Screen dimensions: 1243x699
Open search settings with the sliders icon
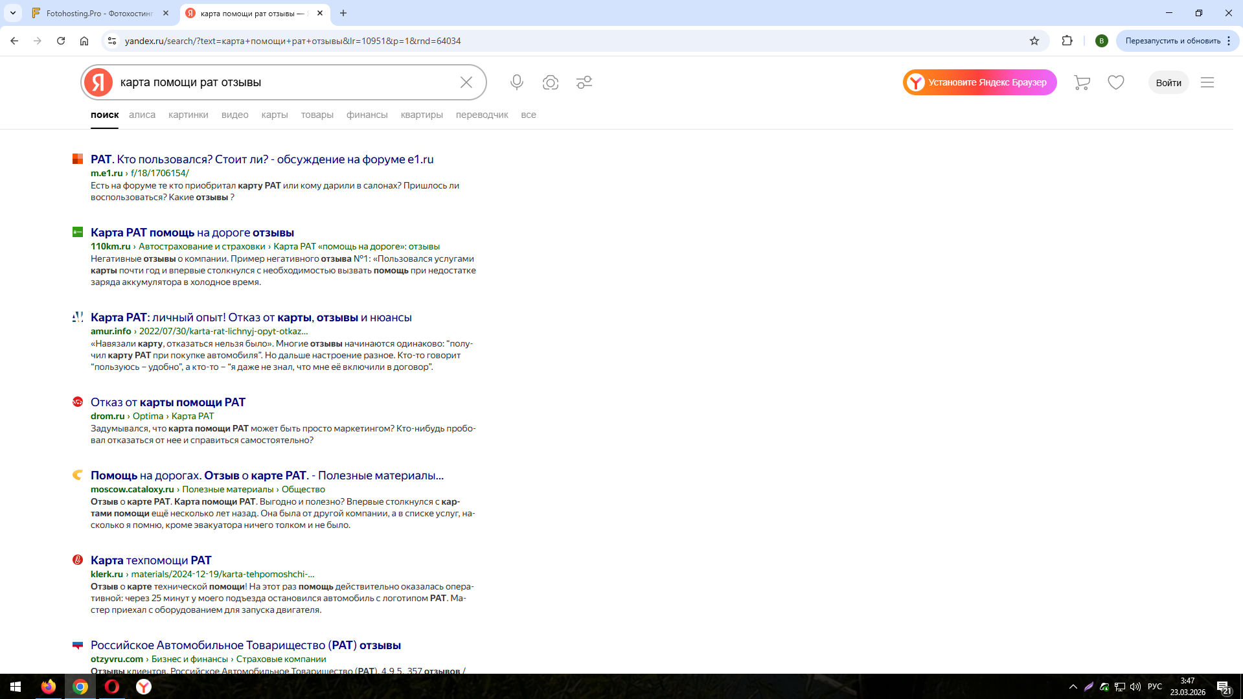[x=584, y=82]
